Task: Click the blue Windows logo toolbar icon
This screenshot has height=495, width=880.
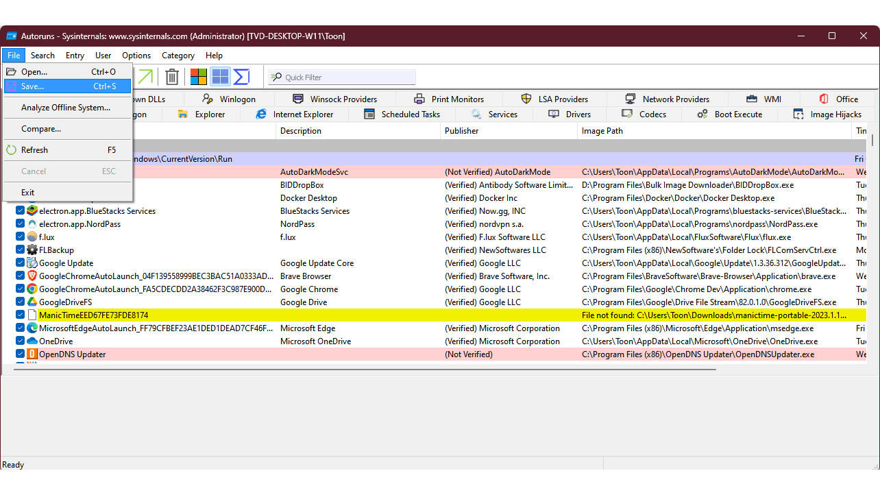Action: (x=220, y=77)
